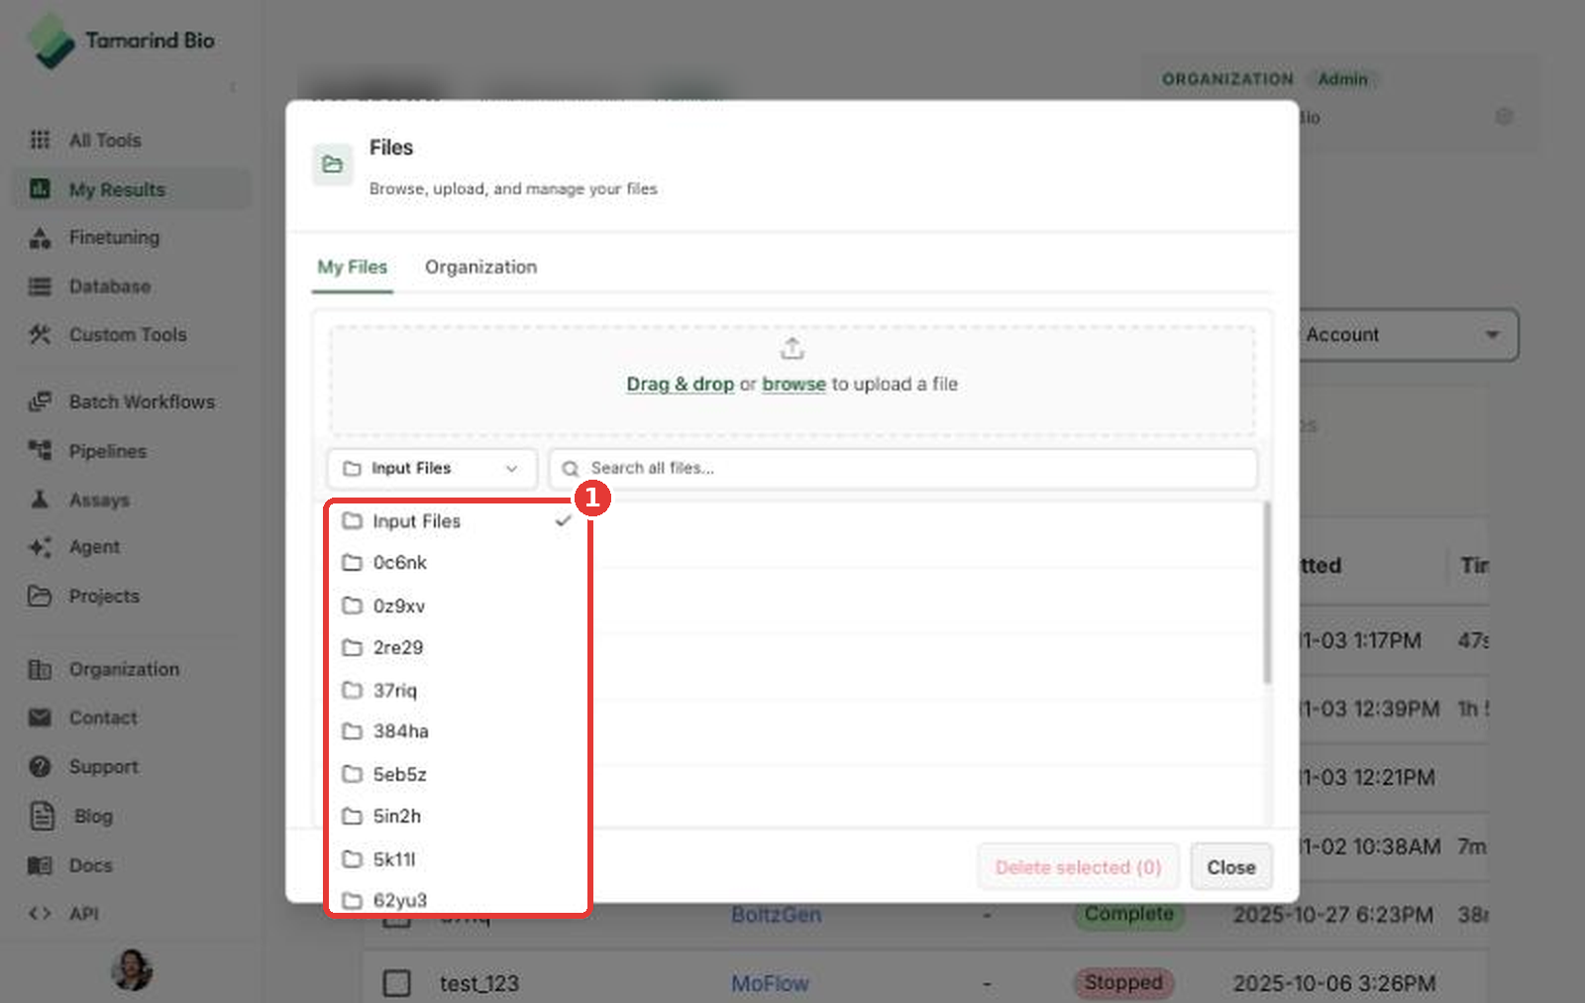
Task: Select the 2re29 folder entry
Action: coord(458,648)
